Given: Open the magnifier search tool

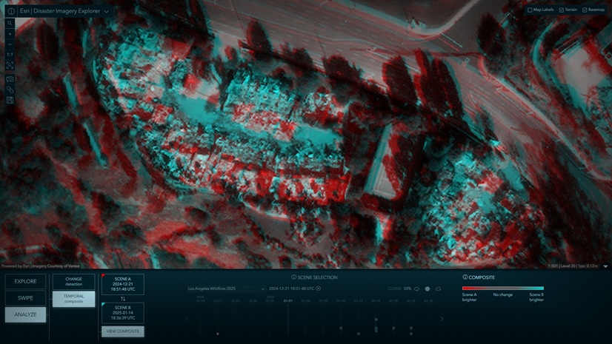Looking at the screenshot, I should (10, 24).
